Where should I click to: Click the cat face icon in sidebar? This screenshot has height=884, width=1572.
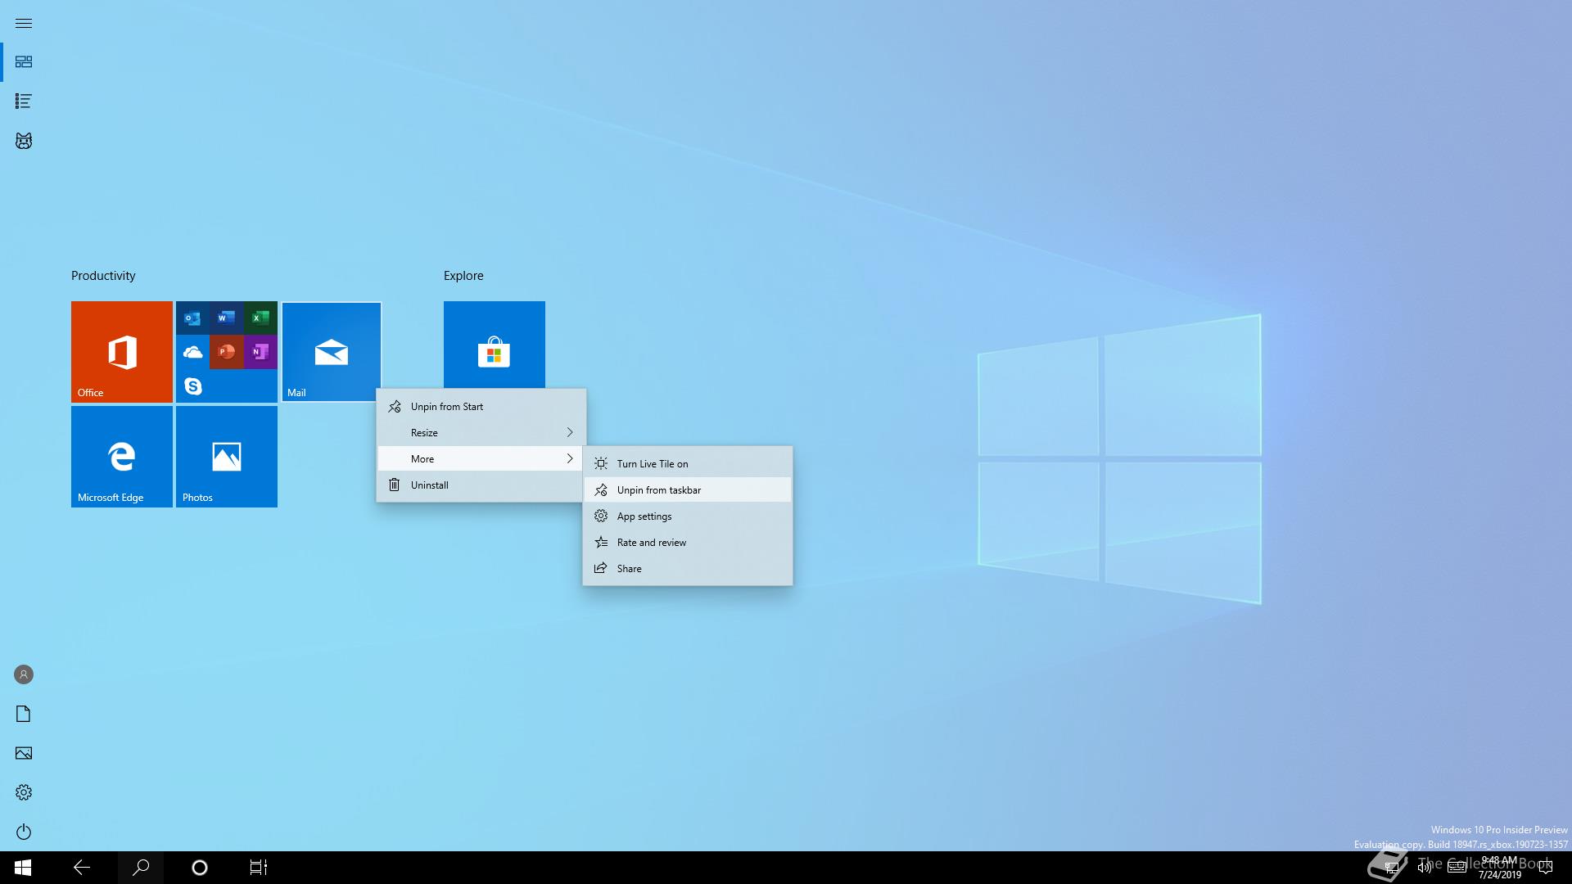24,141
